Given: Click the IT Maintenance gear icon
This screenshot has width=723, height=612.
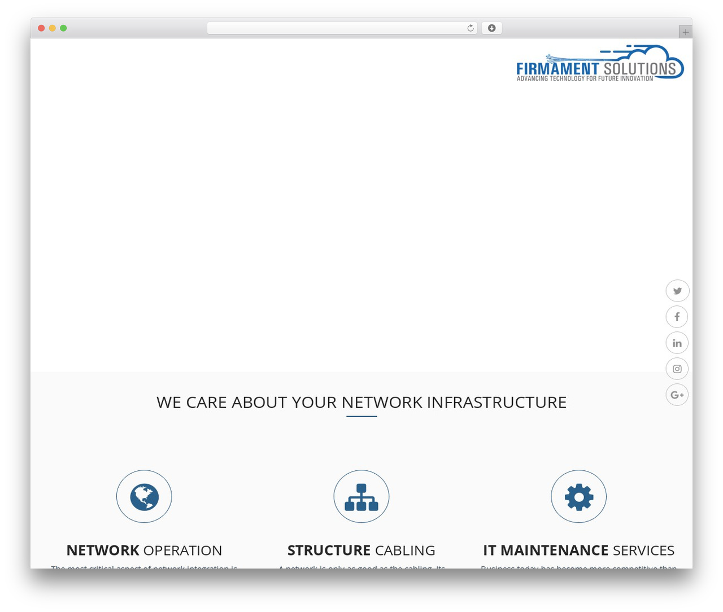Looking at the screenshot, I should pos(579,497).
